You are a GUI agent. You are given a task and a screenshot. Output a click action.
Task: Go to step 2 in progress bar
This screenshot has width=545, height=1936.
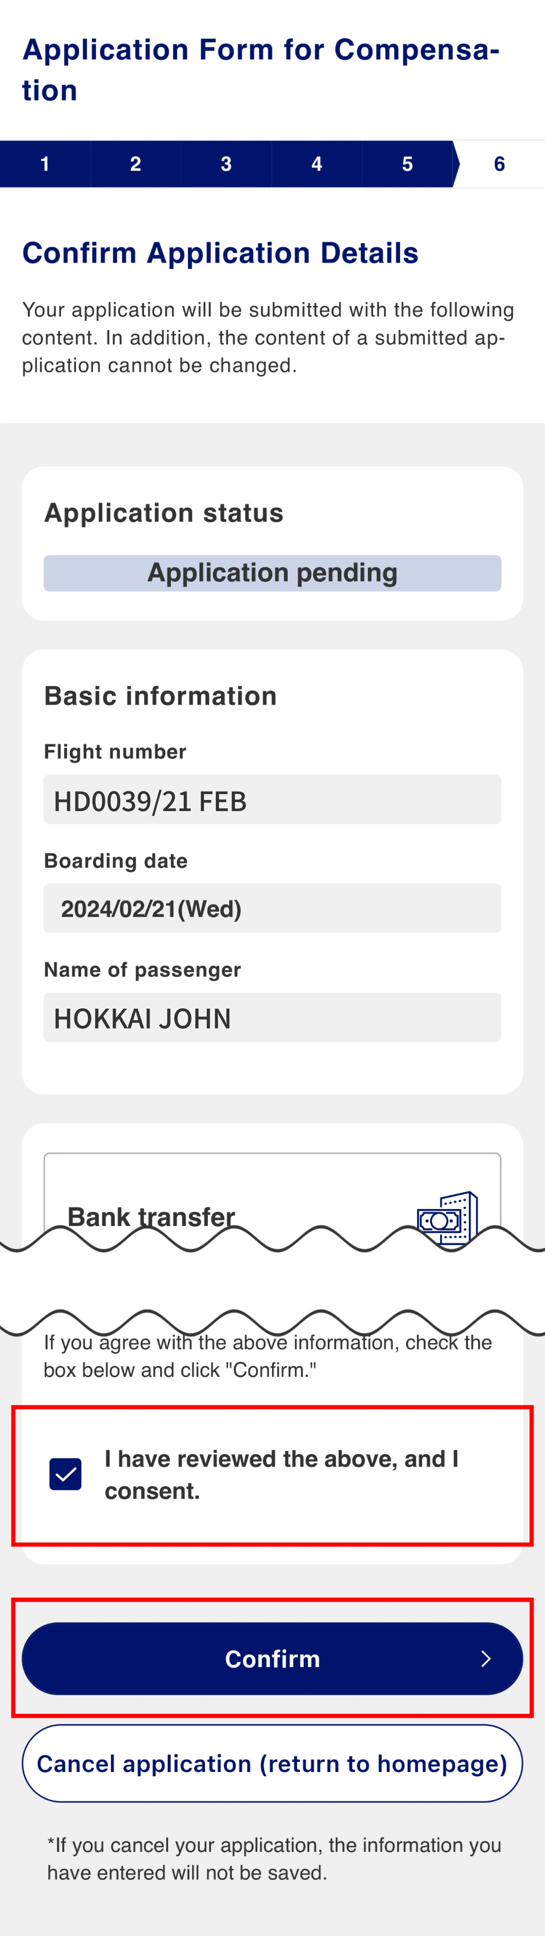tap(136, 164)
